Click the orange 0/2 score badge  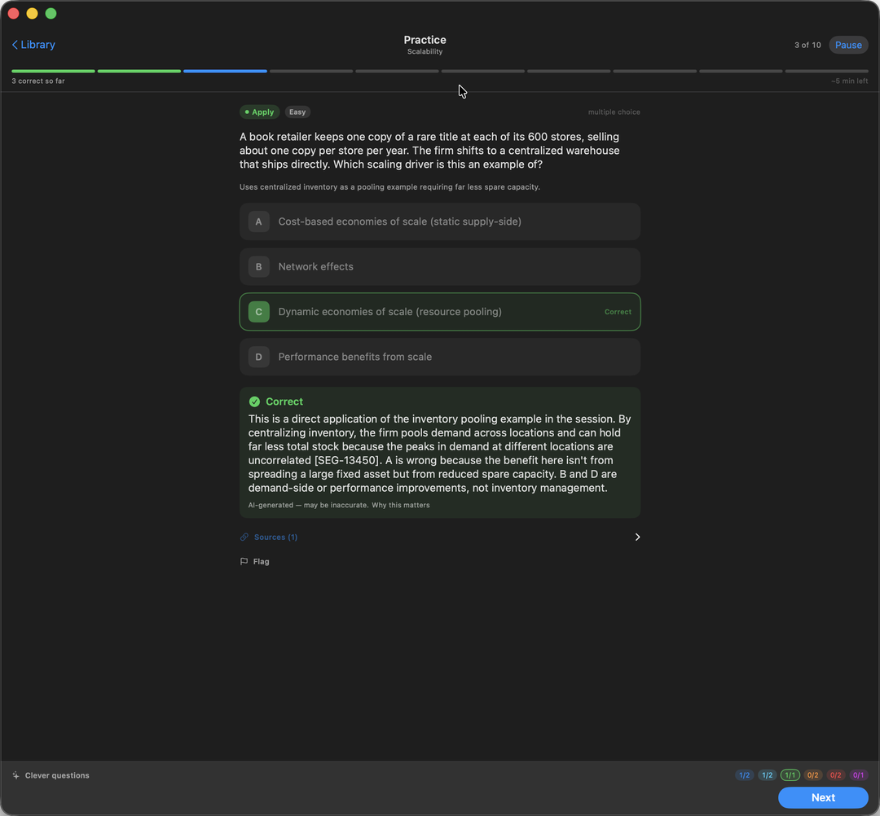pyautogui.click(x=812, y=775)
